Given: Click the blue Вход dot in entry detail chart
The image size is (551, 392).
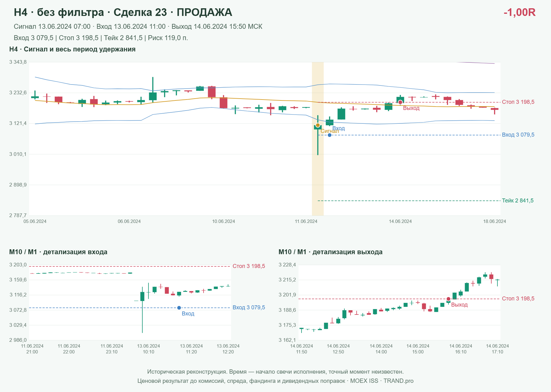Looking at the screenshot, I should (179, 308).
